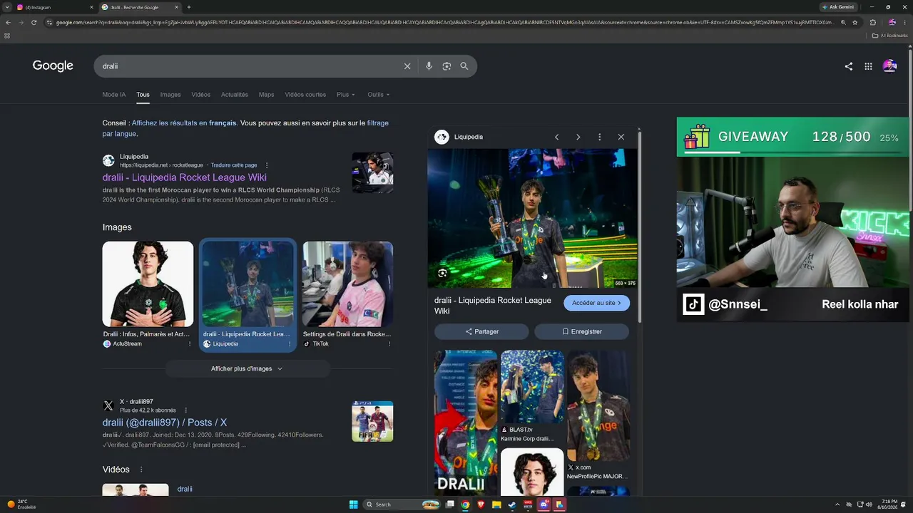Start a voice search with the microphone

click(429, 66)
